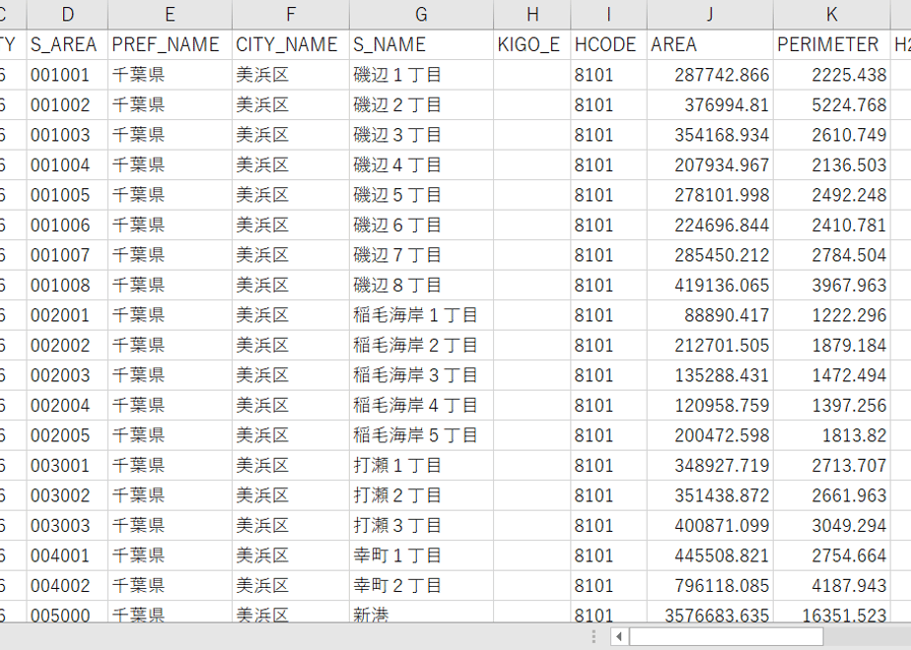The height and width of the screenshot is (650, 911).
Task: Click PERIMETER value 1813.82
Action: coord(832,435)
